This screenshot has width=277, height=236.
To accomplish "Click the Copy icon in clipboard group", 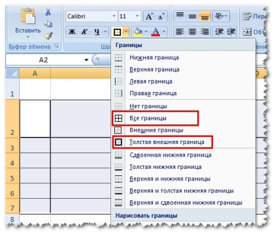I will coord(48,23).
